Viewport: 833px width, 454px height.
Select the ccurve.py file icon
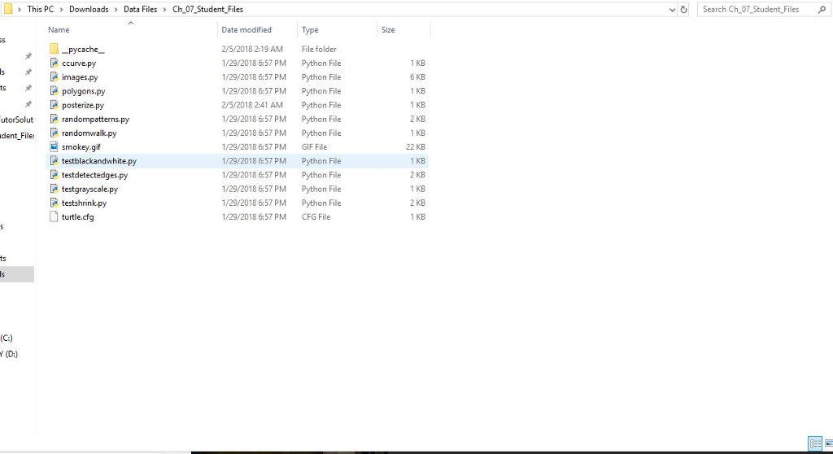54,63
